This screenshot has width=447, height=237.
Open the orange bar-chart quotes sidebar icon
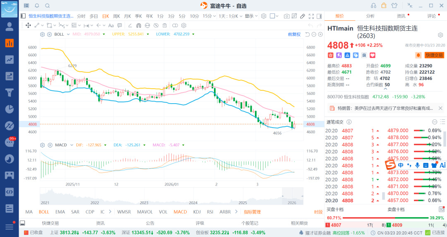coord(10,43)
